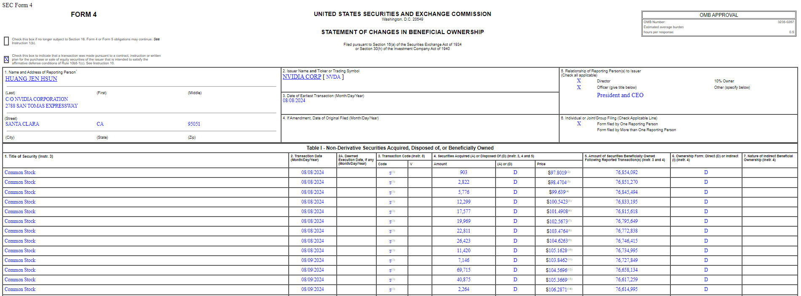Click the price $104.6263
Image resolution: width=801 pixels, height=296 pixels.
coord(557,241)
